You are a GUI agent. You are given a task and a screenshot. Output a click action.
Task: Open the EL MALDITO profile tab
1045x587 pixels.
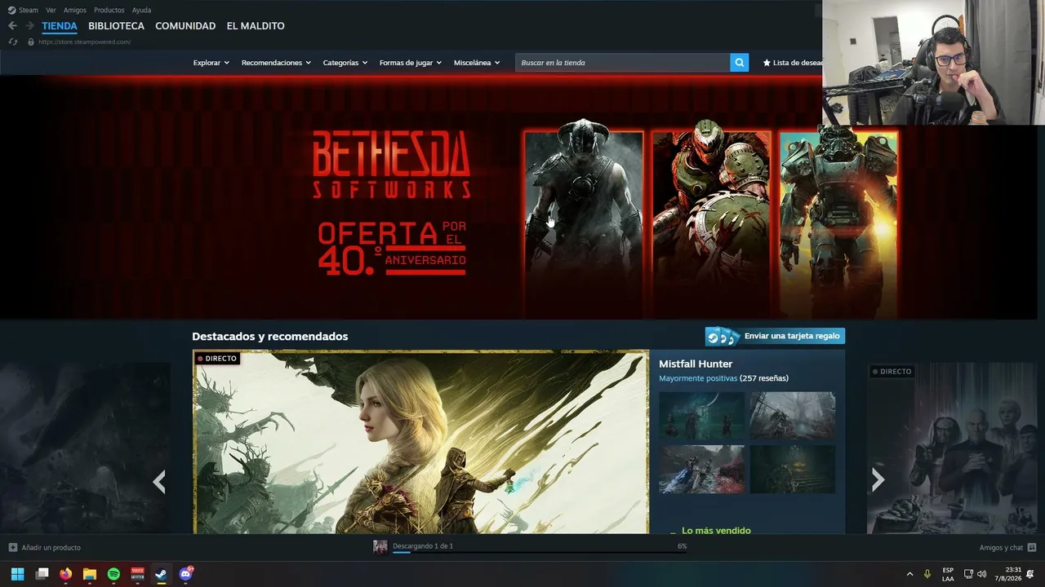(x=256, y=26)
